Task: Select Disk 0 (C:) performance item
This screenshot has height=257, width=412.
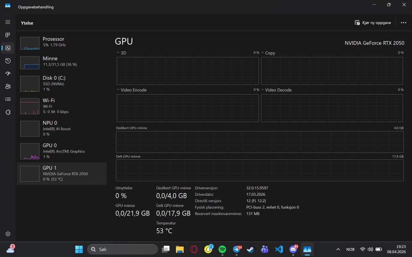Action: 62,84
